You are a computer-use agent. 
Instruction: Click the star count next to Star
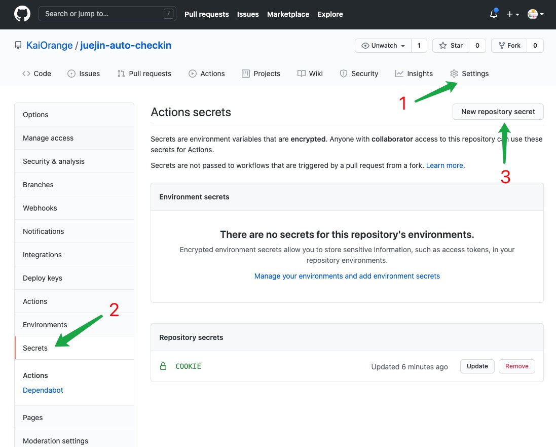(x=477, y=46)
